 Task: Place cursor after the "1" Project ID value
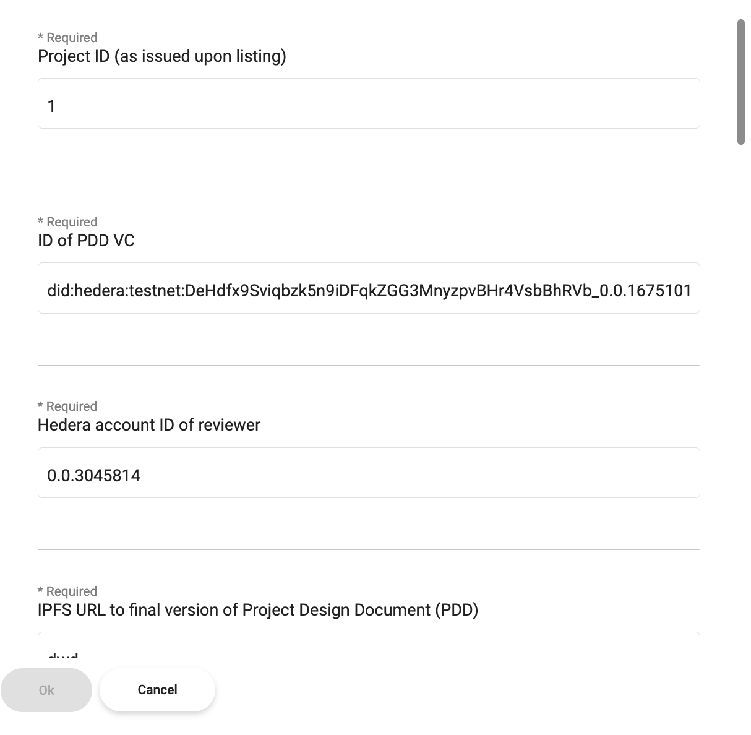(57, 106)
